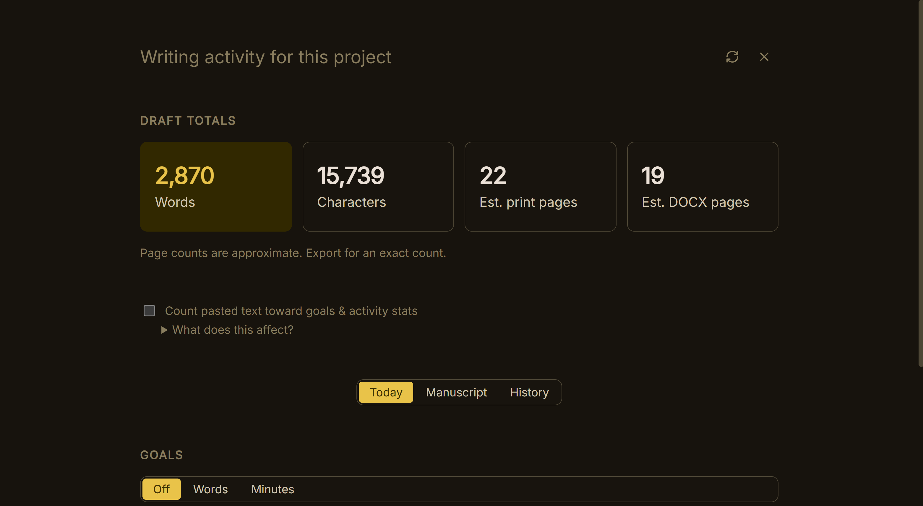Click the 'DRAFT TOTALS' heading
This screenshot has height=506, width=923.
(x=188, y=121)
